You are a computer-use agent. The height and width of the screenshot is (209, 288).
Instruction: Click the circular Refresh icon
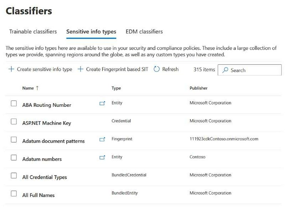click(x=156, y=69)
